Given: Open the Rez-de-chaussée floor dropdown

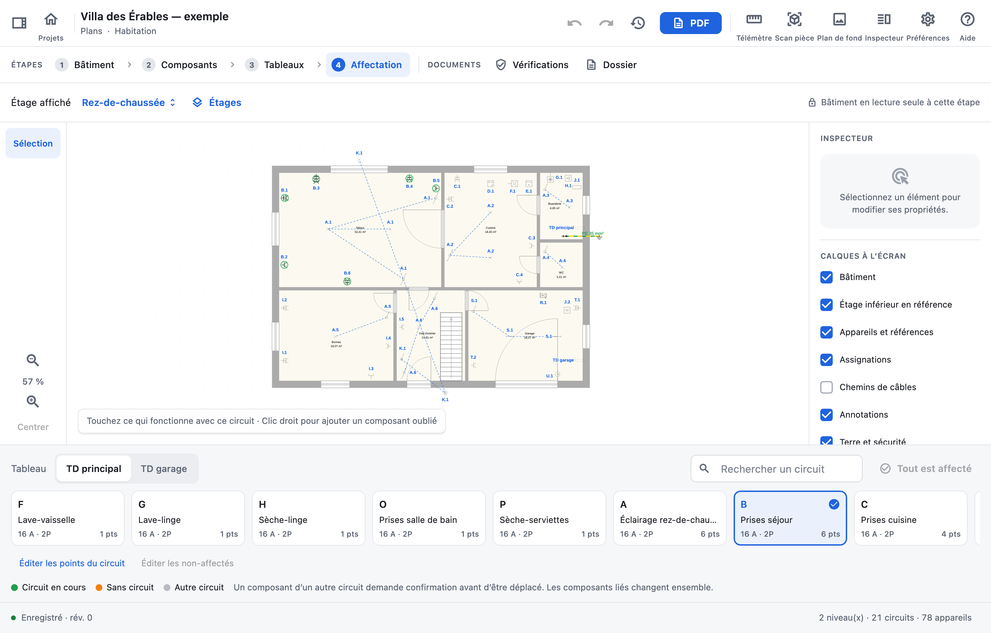Looking at the screenshot, I should (129, 103).
